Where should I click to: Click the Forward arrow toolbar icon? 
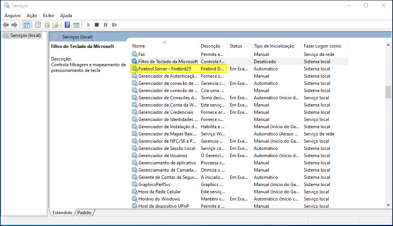[14, 25]
